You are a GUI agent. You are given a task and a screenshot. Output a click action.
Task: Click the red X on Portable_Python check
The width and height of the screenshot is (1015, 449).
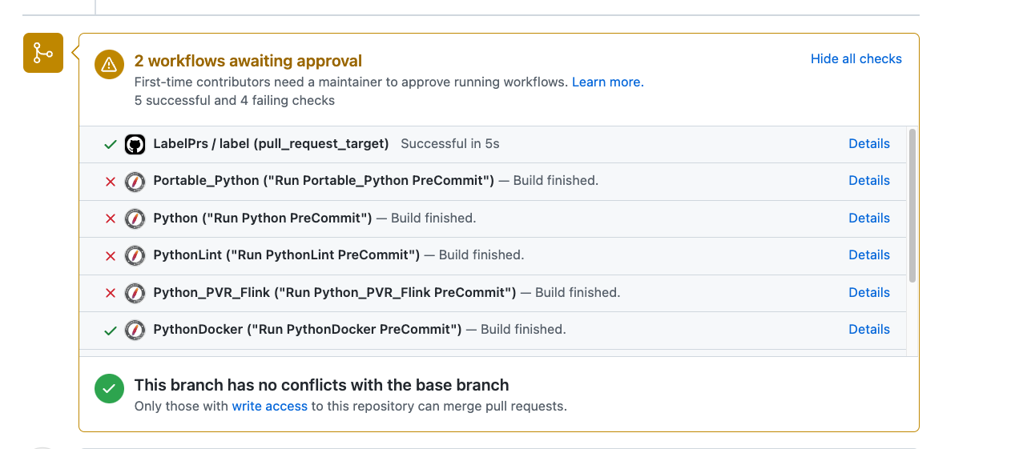(x=111, y=182)
